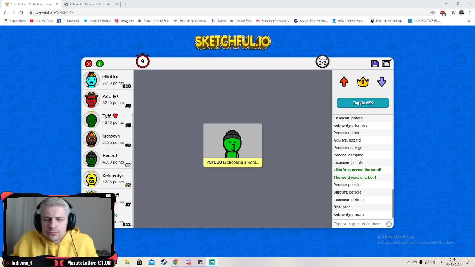The width and height of the screenshot is (475, 267).
Task: Select Pecoot avatar in player list
Action: (91, 159)
